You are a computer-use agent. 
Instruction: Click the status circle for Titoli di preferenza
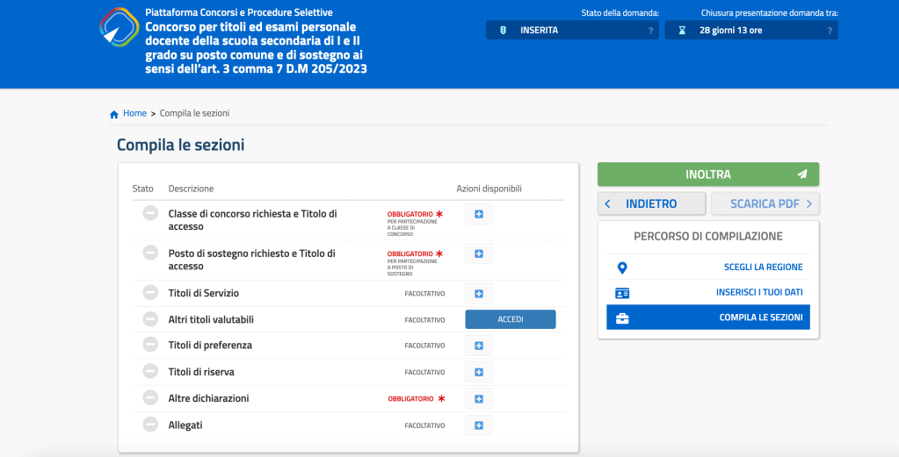click(150, 345)
